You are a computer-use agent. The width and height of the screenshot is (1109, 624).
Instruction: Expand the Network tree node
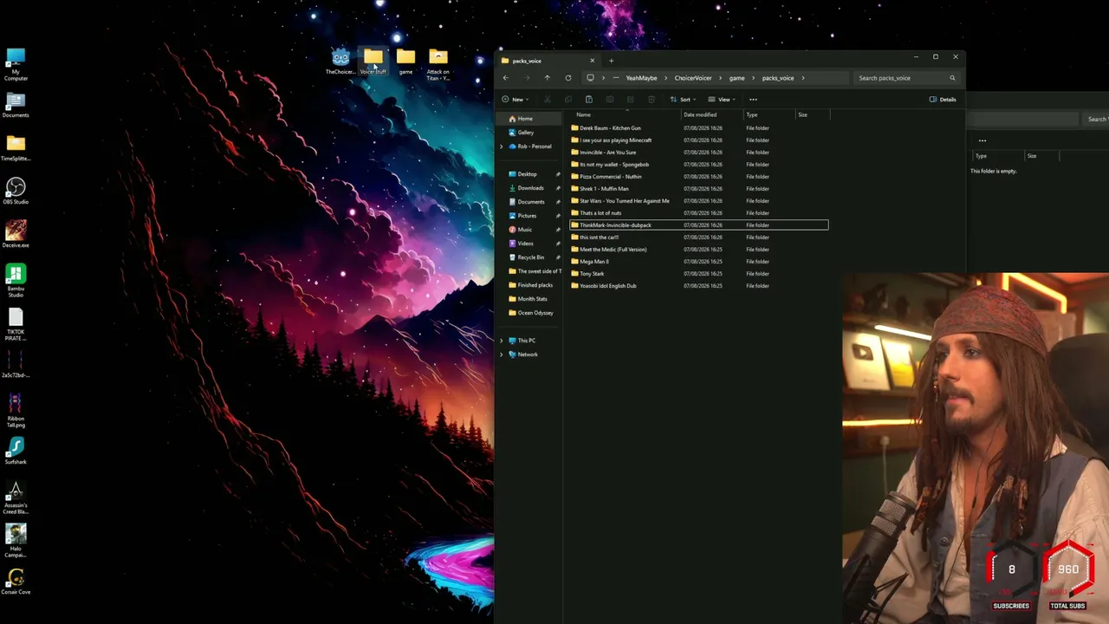[501, 354]
